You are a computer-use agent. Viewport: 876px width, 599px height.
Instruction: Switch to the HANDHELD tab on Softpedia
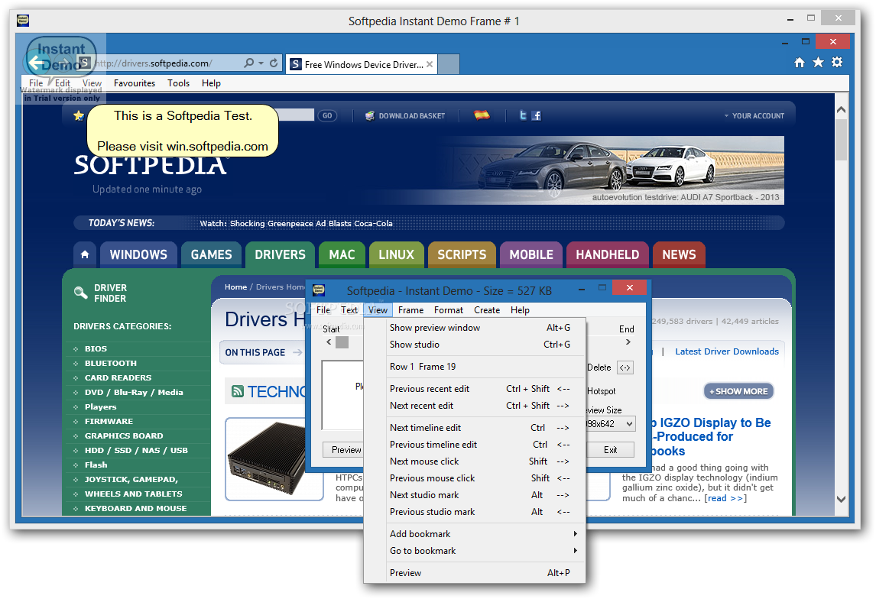pyautogui.click(x=607, y=254)
